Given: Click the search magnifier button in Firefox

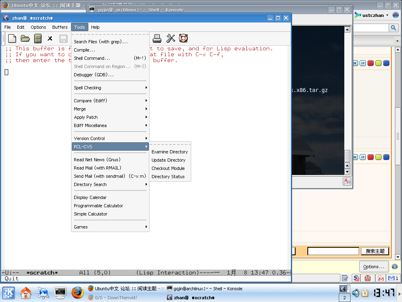Looking at the screenshot, I should 393,28.
